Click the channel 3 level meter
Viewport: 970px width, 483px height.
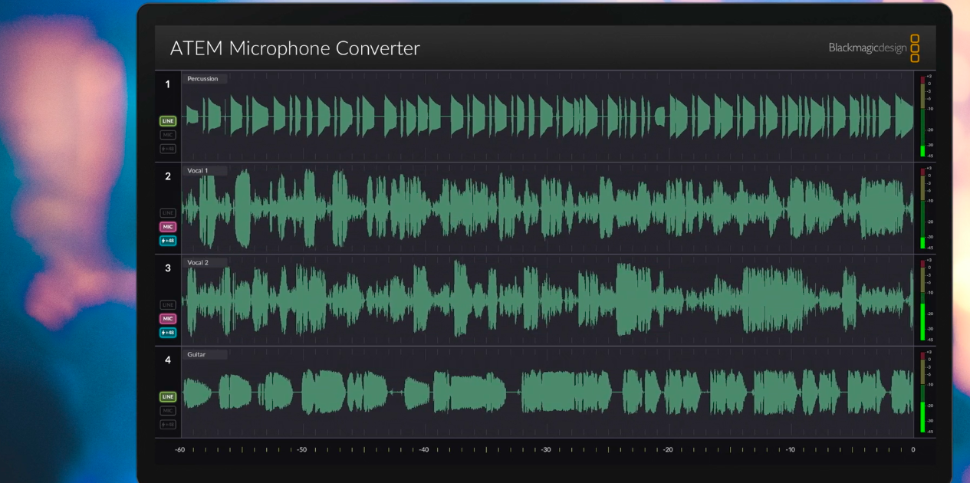[x=923, y=300]
